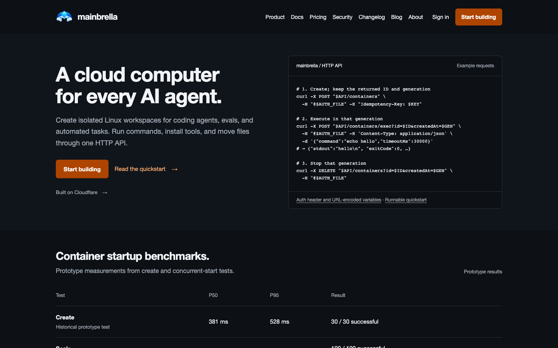Click the 'mainbrella / HTTP API' panel title
Image resolution: width=558 pixels, height=348 pixels.
[x=319, y=66]
